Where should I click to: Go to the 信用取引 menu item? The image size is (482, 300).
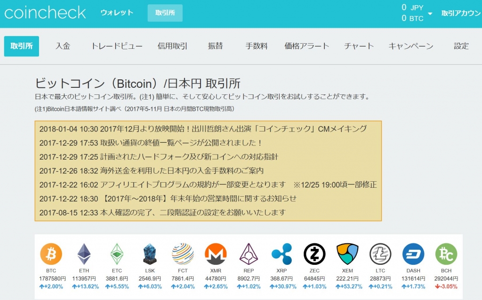coord(172,46)
